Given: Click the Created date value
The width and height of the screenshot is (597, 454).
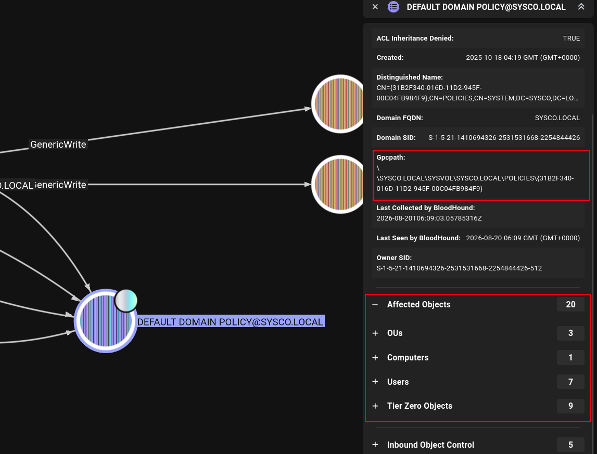Looking at the screenshot, I should 523,57.
